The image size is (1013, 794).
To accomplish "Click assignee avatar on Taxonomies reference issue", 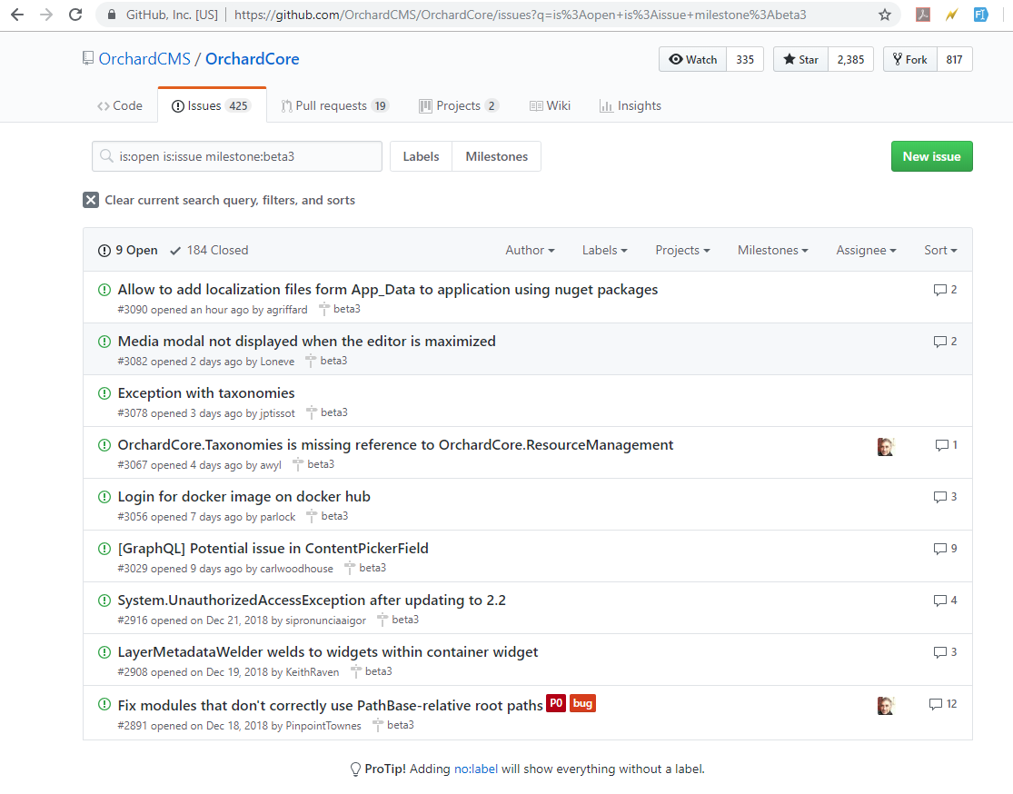I will point(886,446).
